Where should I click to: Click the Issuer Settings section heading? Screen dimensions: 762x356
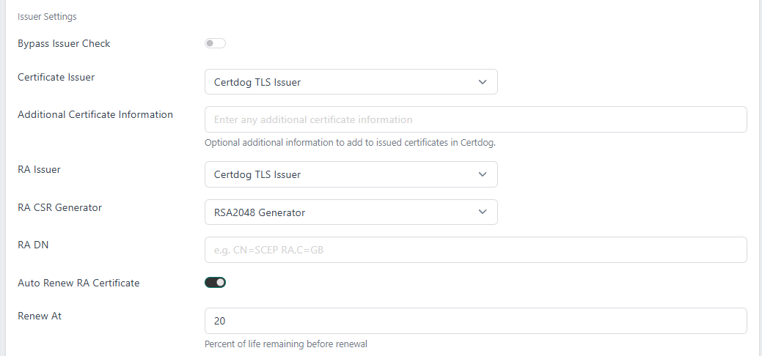(x=47, y=16)
